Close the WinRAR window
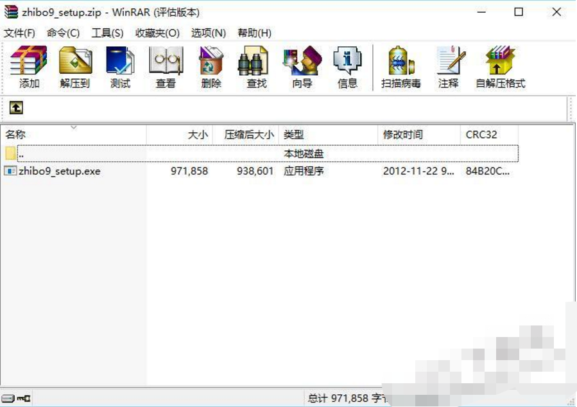 [556, 12]
